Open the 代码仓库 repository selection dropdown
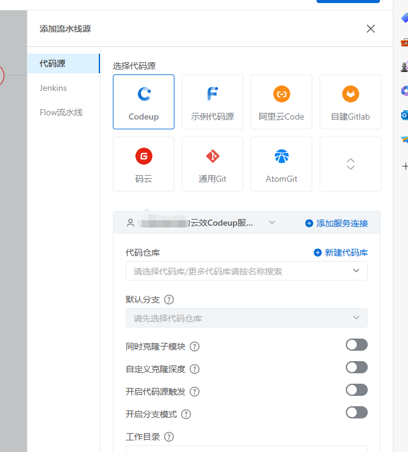Image resolution: width=408 pixels, height=452 pixels. coord(246,271)
